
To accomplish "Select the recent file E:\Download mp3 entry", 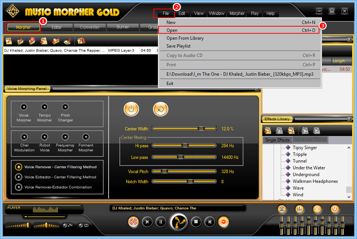I will 240,74.
